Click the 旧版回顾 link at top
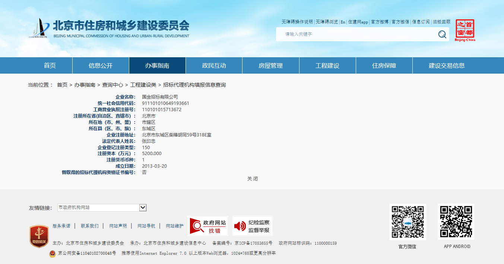Viewport: 504px width, 264px height. 441,22
